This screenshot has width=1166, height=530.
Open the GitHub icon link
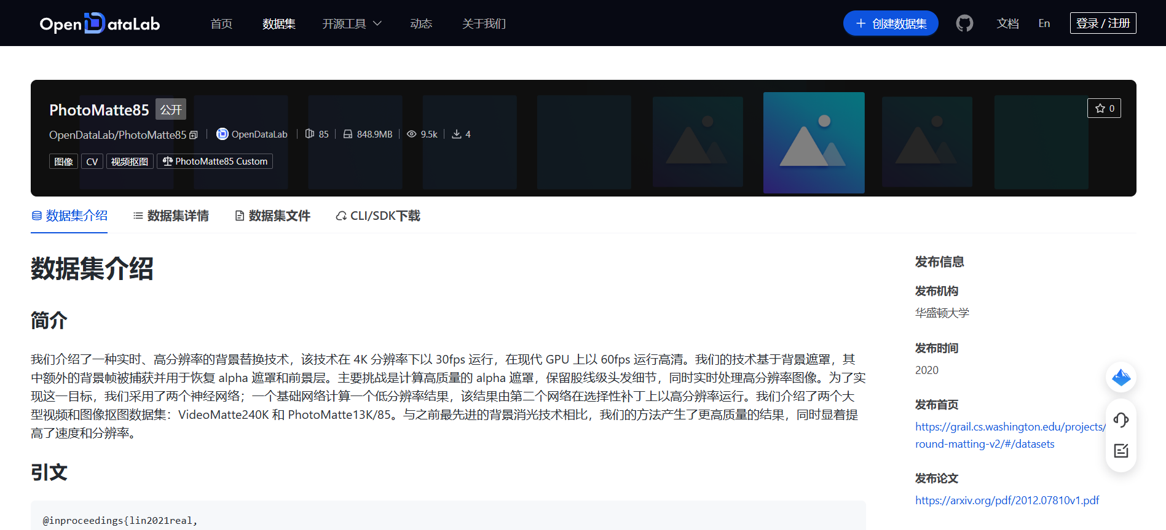tap(964, 23)
